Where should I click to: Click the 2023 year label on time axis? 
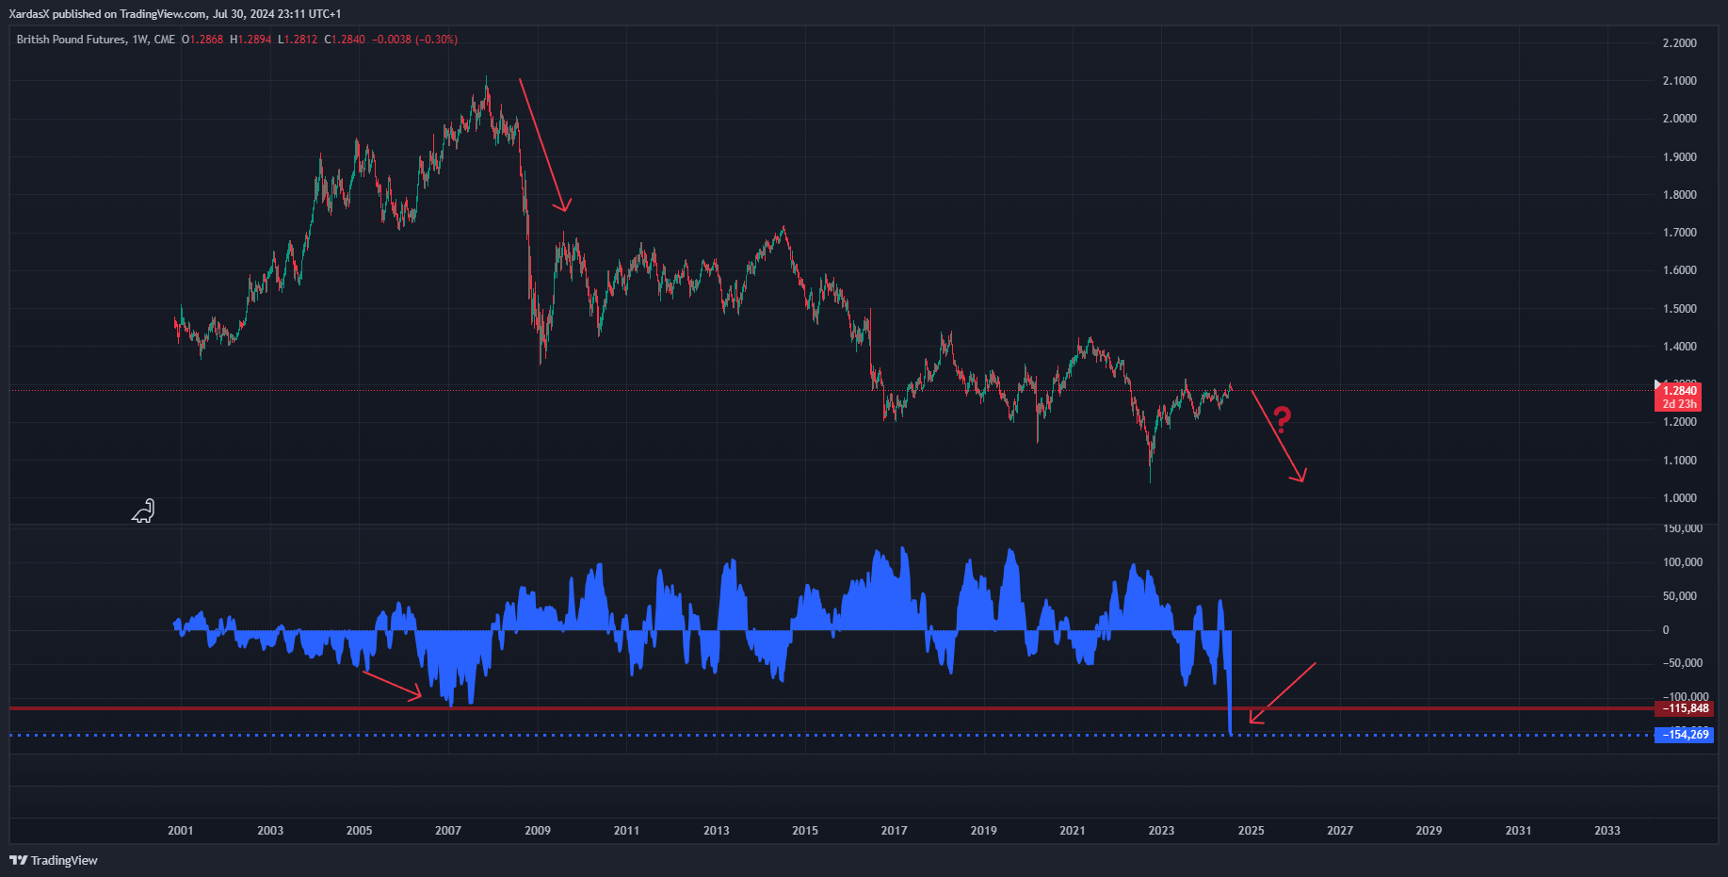click(1162, 831)
